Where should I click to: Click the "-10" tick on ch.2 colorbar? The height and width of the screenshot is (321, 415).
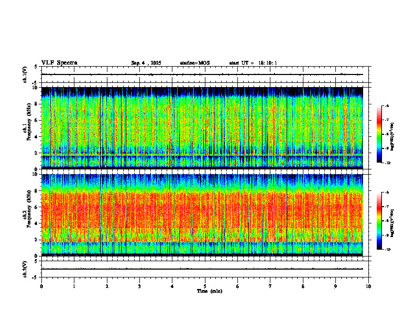tap(387, 250)
